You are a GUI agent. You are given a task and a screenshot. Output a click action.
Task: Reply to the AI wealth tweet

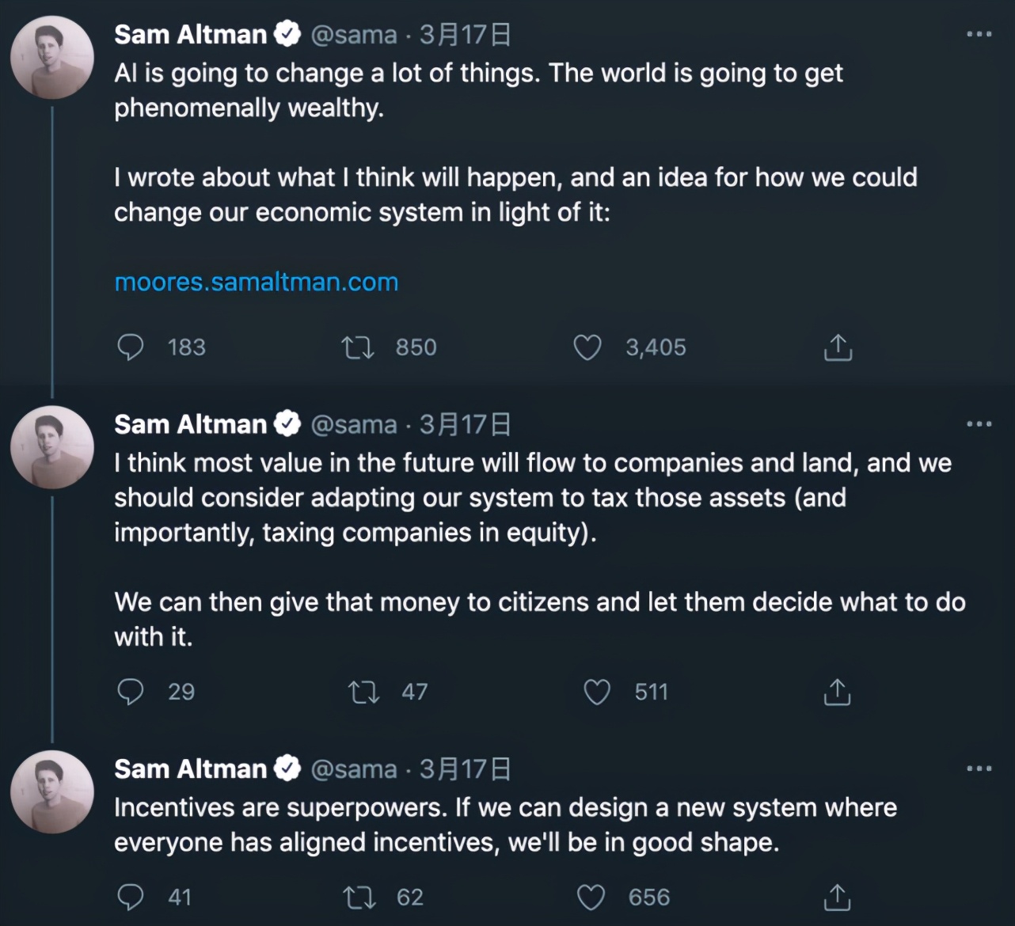131,347
